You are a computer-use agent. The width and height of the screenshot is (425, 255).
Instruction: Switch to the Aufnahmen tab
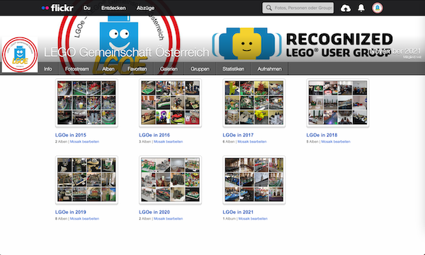269,69
